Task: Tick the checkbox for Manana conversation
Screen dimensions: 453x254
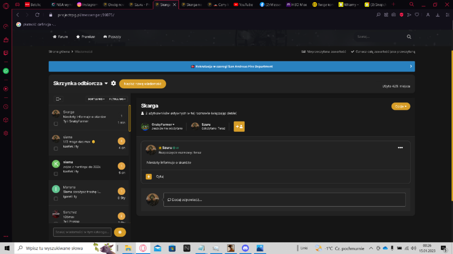Action: point(56,199)
